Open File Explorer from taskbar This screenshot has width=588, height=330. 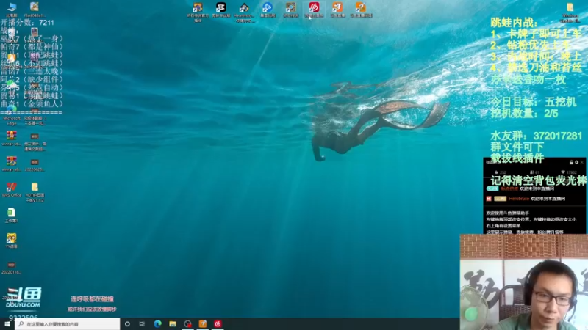(x=173, y=324)
